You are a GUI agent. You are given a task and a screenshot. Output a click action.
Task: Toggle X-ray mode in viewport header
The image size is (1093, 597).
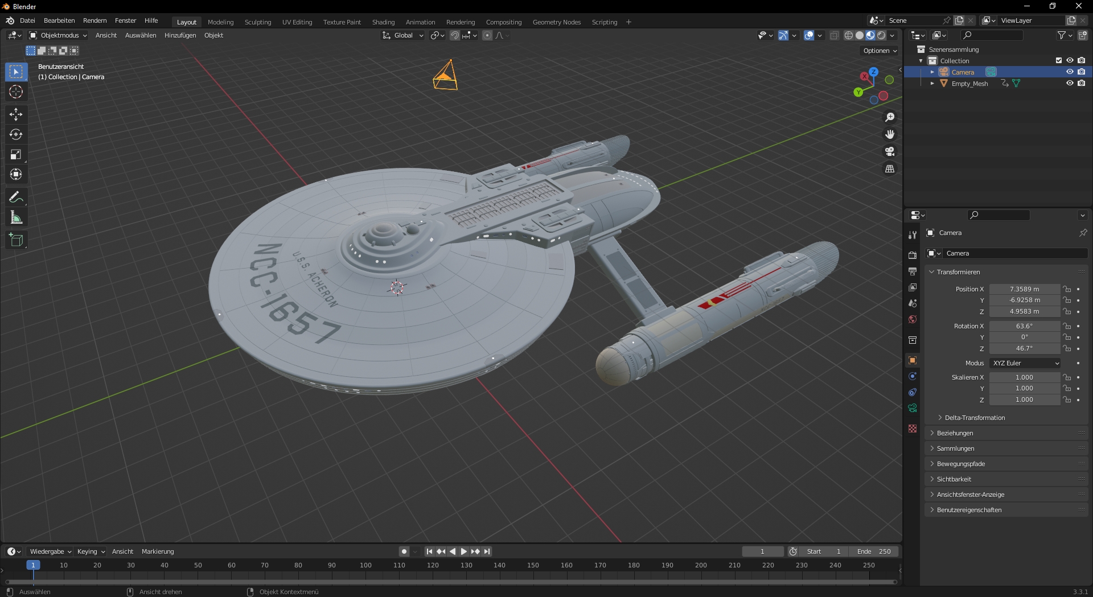point(834,35)
